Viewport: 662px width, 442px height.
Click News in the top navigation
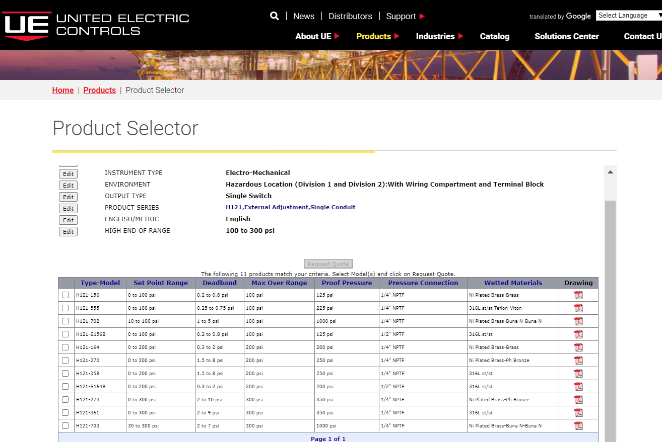(303, 16)
